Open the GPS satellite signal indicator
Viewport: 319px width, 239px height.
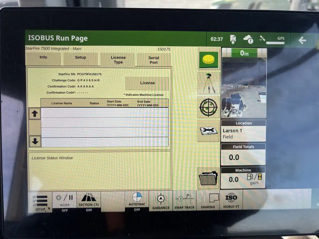click(272, 39)
